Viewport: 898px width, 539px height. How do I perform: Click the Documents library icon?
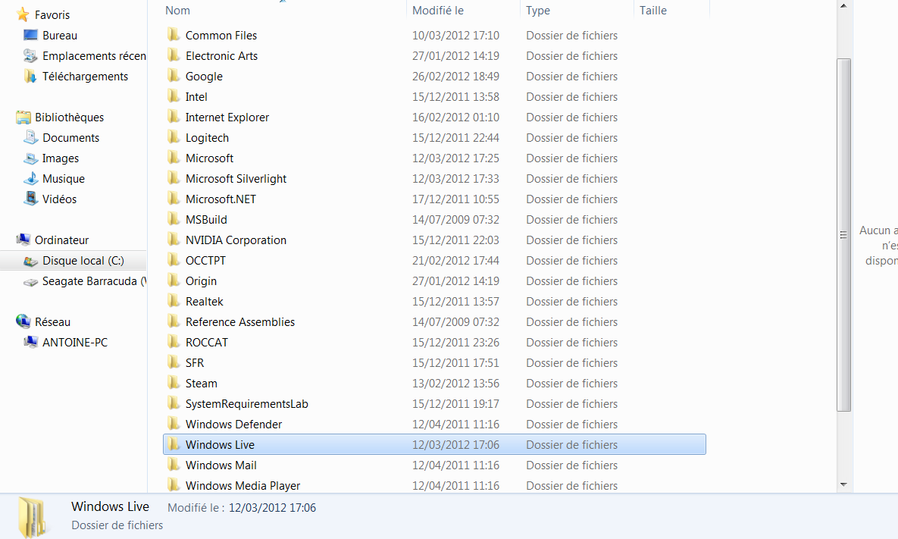(x=30, y=138)
